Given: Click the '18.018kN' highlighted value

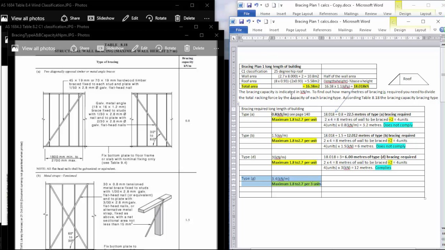Looking at the screenshot, I should 361,86.
